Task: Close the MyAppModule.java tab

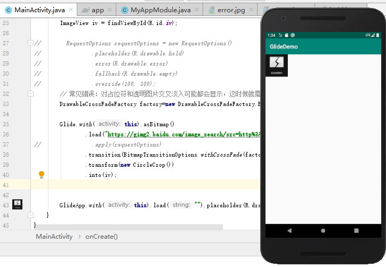Action: [x=197, y=10]
